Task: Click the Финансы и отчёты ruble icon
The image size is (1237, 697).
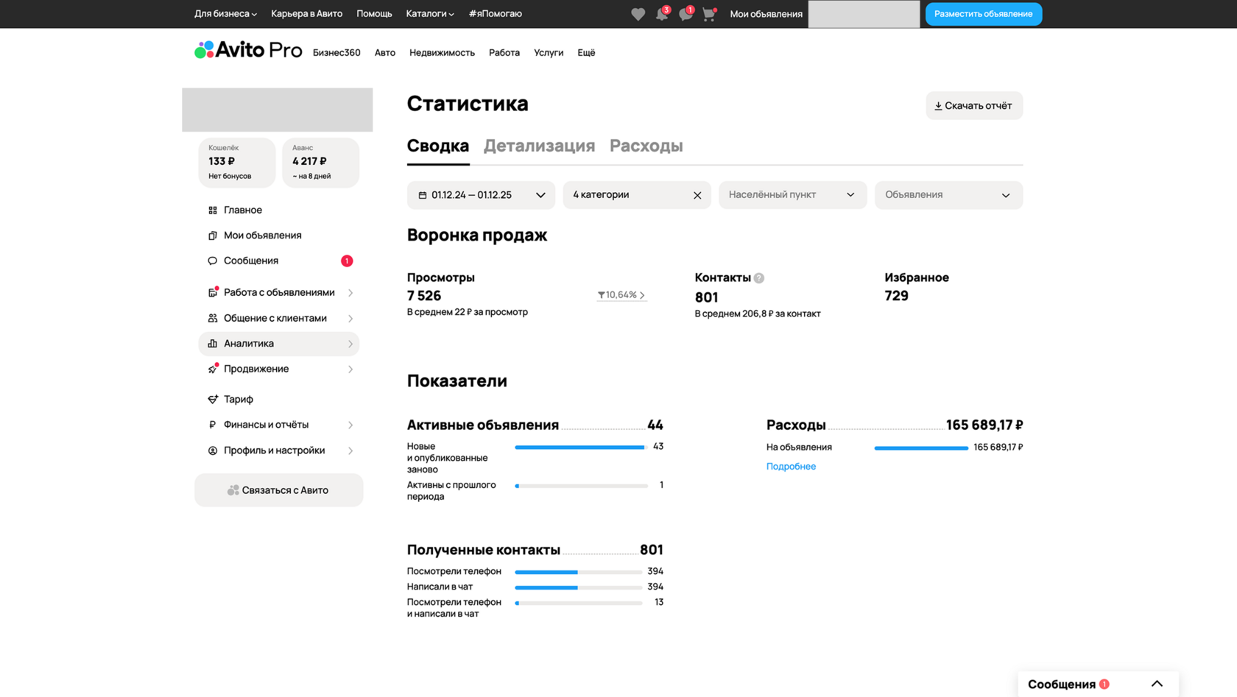Action: click(213, 425)
